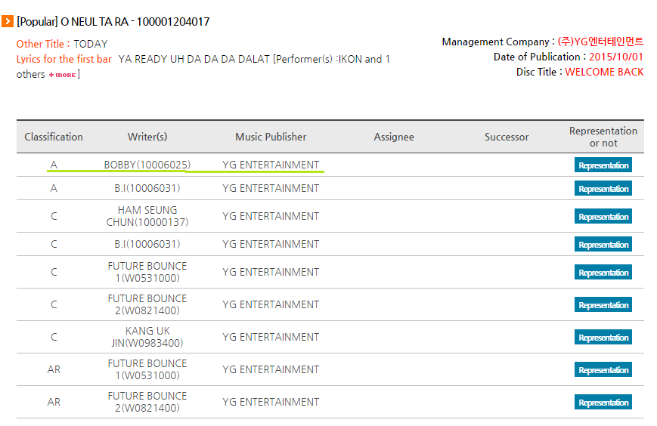Click writer BOBBY(10006025)
Image resolution: width=657 pixels, height=426 pixels.
147,165
